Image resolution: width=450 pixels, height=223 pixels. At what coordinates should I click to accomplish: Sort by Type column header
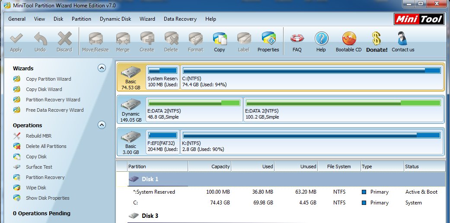[382, 166]
